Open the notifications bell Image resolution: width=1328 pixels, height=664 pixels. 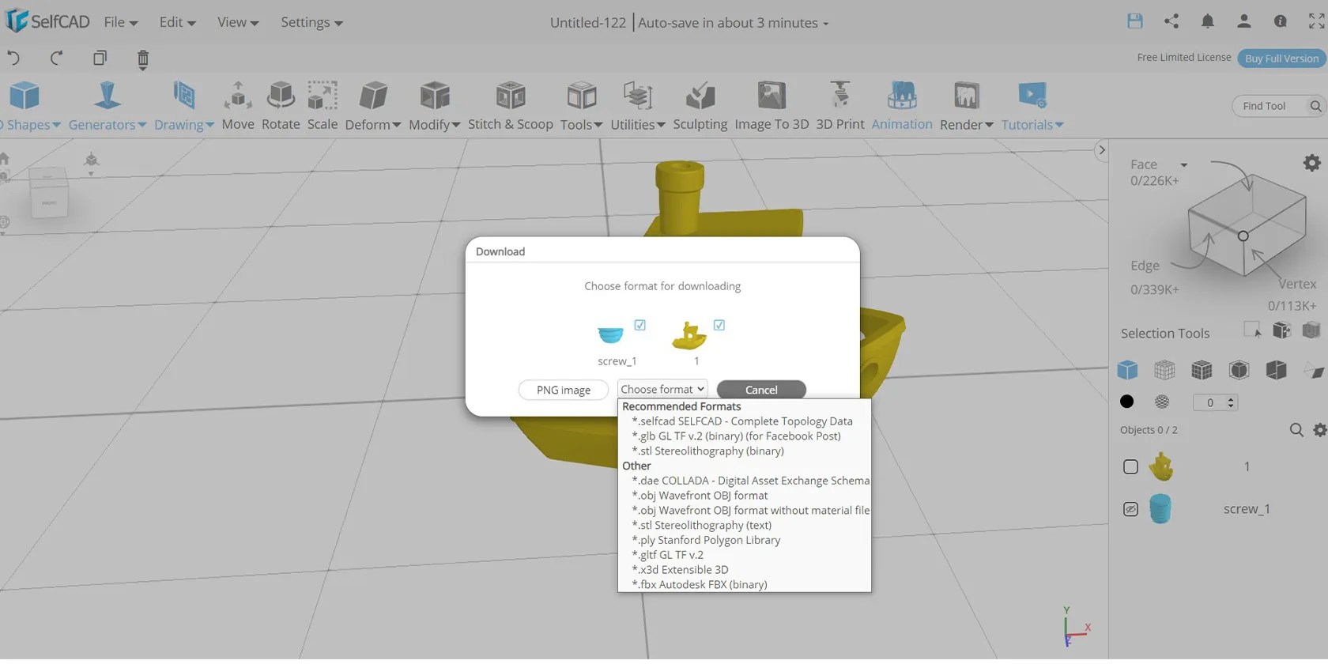tap(1208, 21)
